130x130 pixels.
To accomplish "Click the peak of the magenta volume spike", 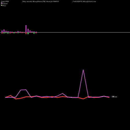I will 83,70.
